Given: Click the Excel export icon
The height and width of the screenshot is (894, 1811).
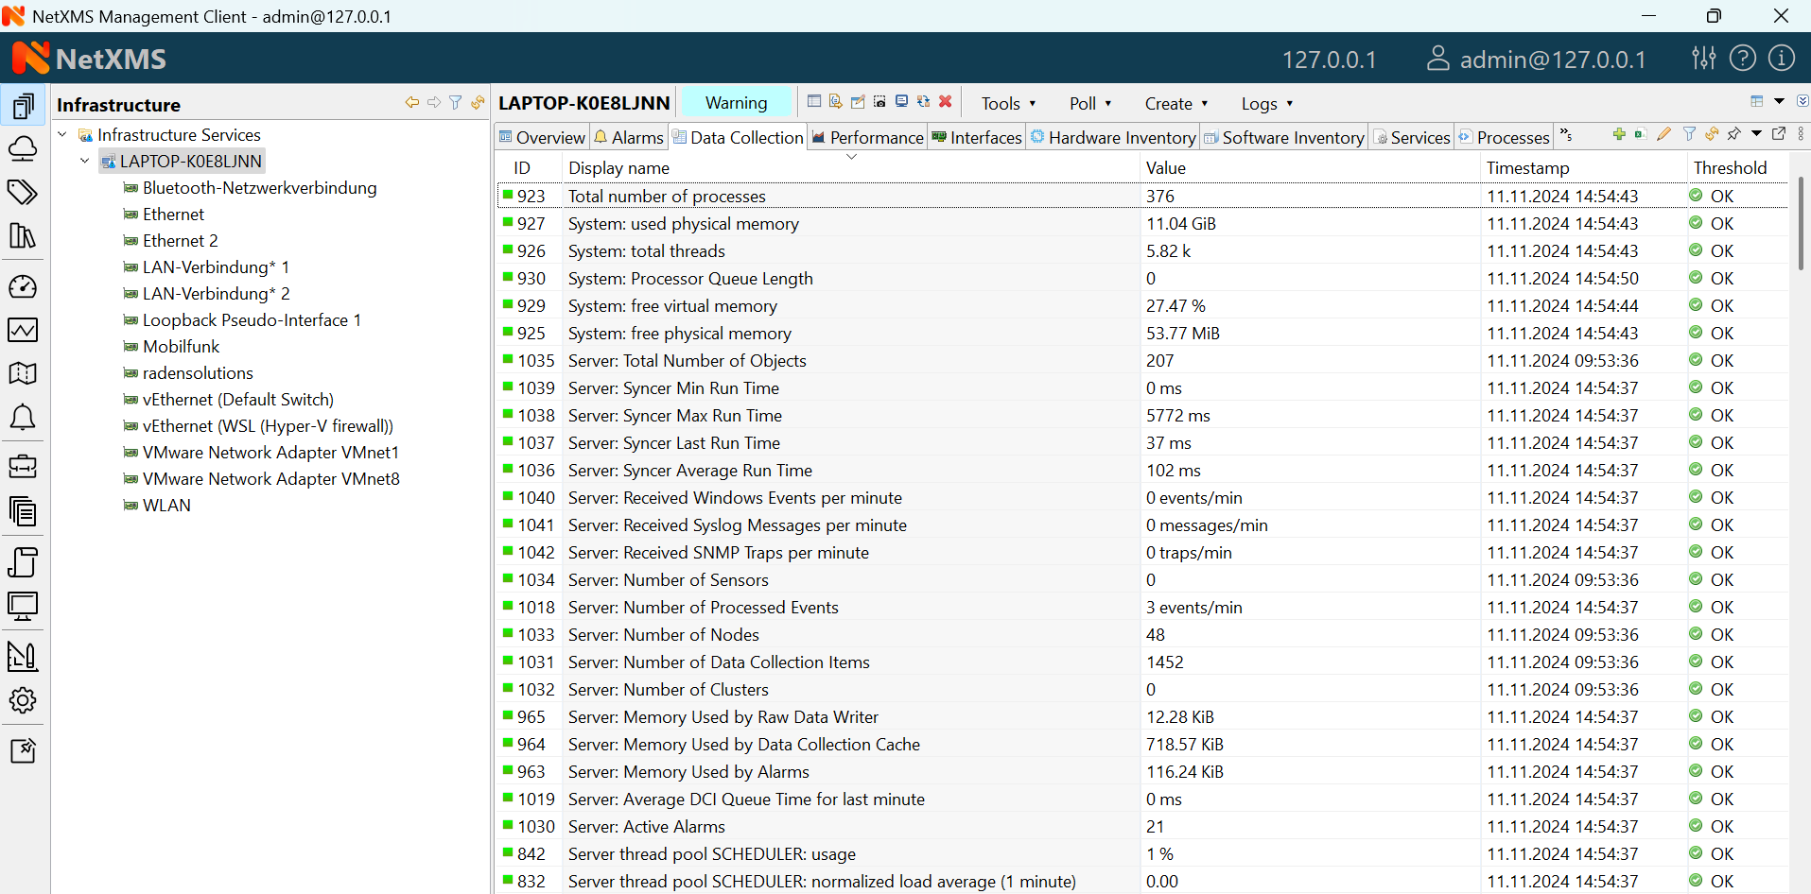Looking at the screenshot, I should click(1641, 134).
